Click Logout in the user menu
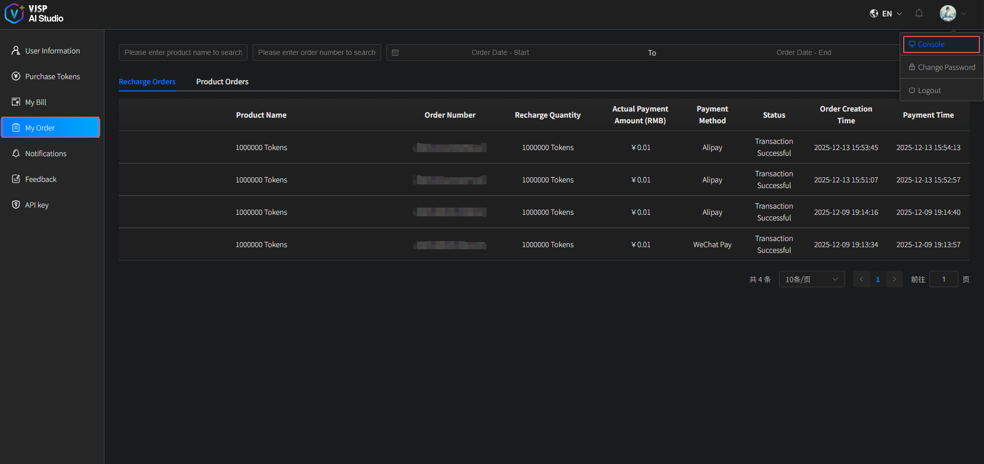This screenshot has width=984, height=464. (929, 90)
